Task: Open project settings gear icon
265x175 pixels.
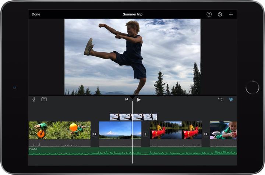Action: point(220,14)
